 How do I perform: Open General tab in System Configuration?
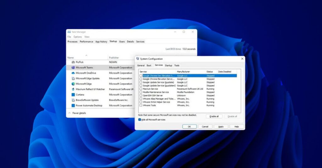click(141, 66)
